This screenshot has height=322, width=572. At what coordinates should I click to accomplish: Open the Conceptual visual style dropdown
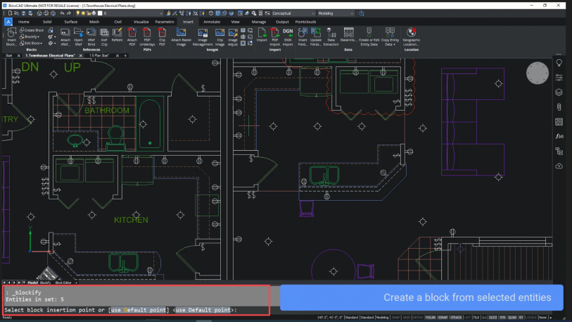(x=293, y=13)
